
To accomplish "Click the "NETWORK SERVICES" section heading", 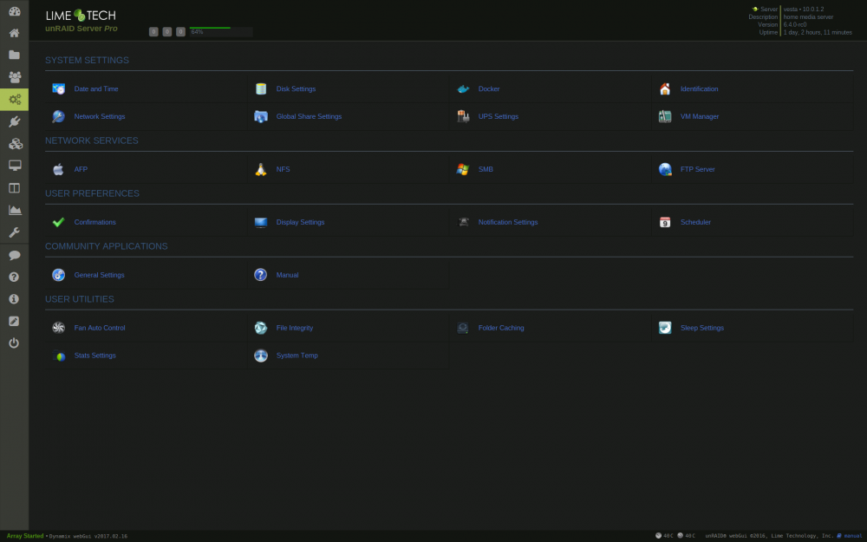I will (x=92, y=140).
